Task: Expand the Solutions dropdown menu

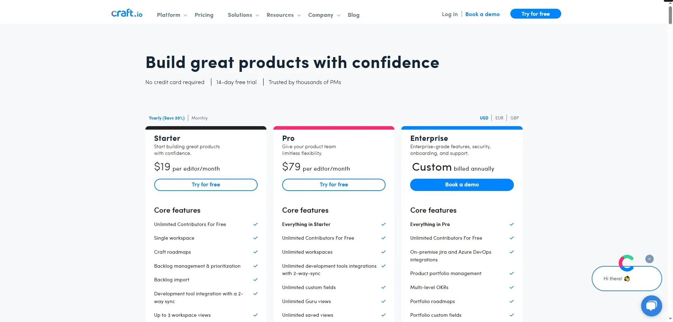Action: coord(243,15)
